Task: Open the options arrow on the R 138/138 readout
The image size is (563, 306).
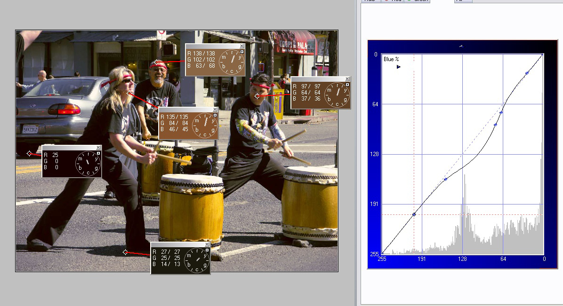Action: (242, 52)
